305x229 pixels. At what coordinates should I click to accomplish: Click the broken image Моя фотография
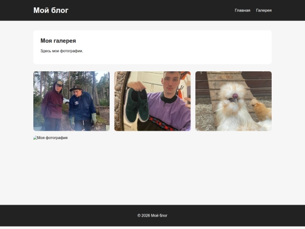[51, 138]
